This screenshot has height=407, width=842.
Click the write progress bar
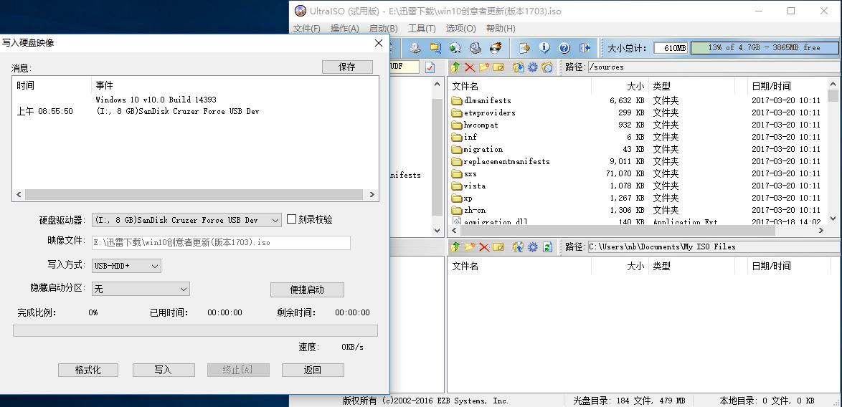[x=195, y=330]
